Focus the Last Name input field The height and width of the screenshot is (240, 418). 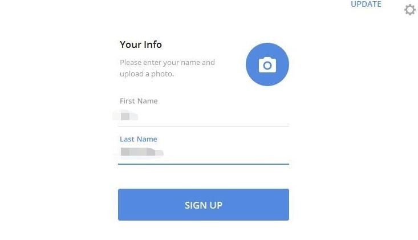tap(204, 152)
